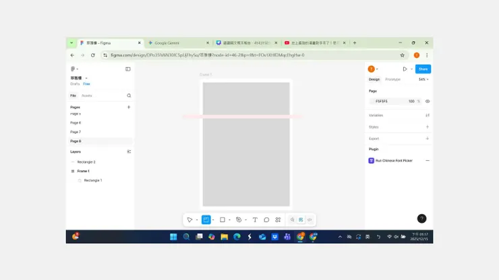Image resolution: width=499 pixels, height=280 pixels.
Task: Add a style with Styles plus
Action: [x=428, y=127]
